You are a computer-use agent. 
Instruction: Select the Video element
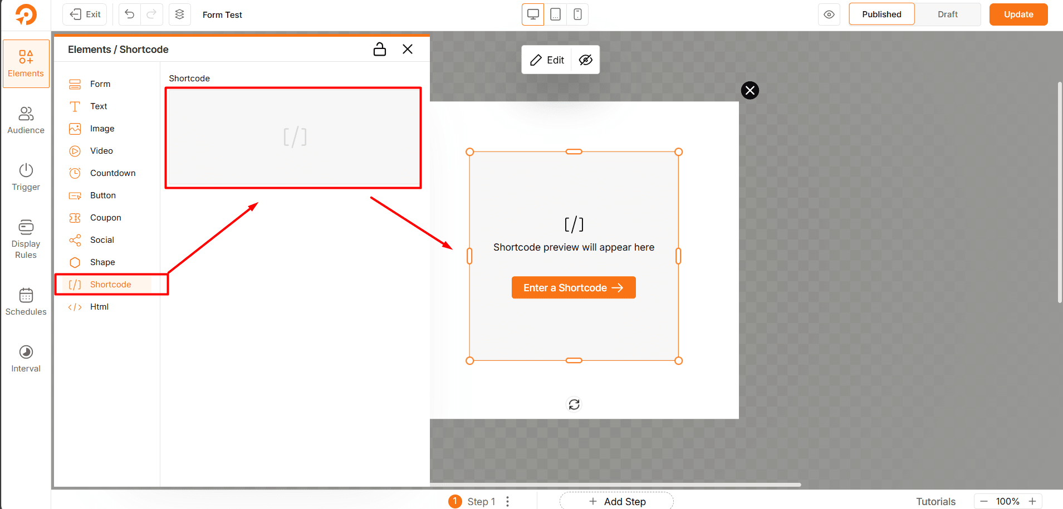pos(103,151)
